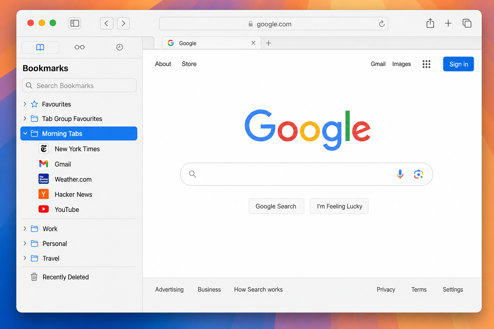494x329 pixels.
Task: Switch to the Bookmarks book tab
Action: [x=40, y=48]
